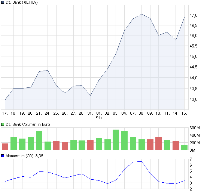
Task: Click the 200M volume axis label
Action: (x=195, y=143)
